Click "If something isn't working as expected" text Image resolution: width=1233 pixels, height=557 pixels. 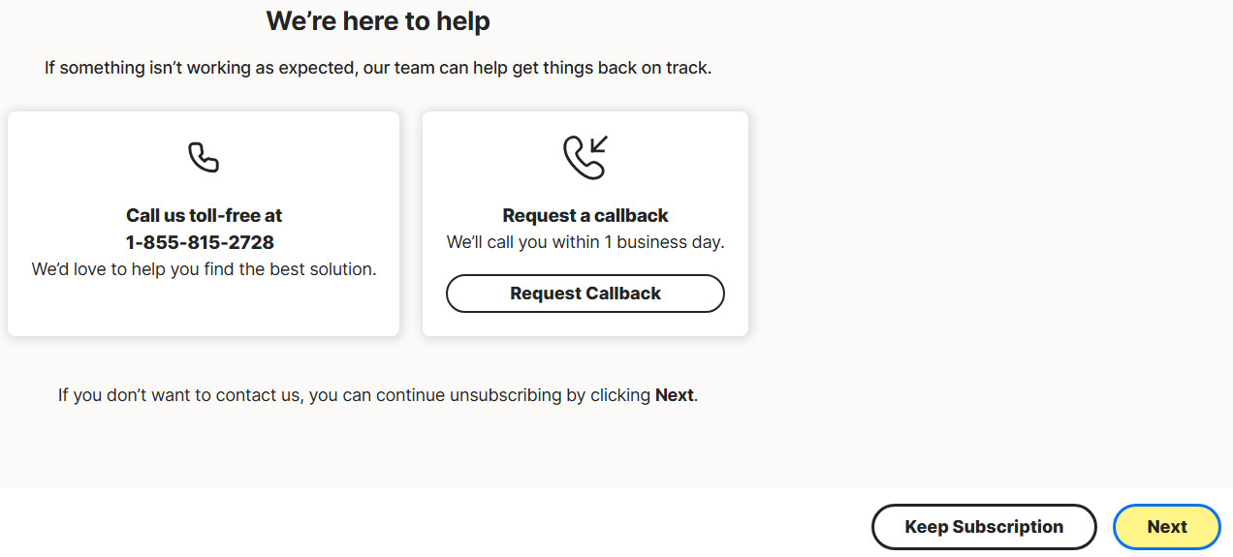(194, 69)
